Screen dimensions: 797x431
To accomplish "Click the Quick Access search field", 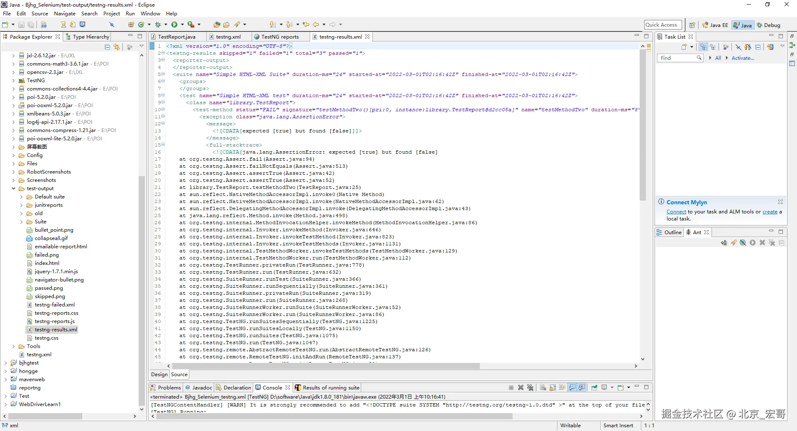I will click(x=663, y=25).
